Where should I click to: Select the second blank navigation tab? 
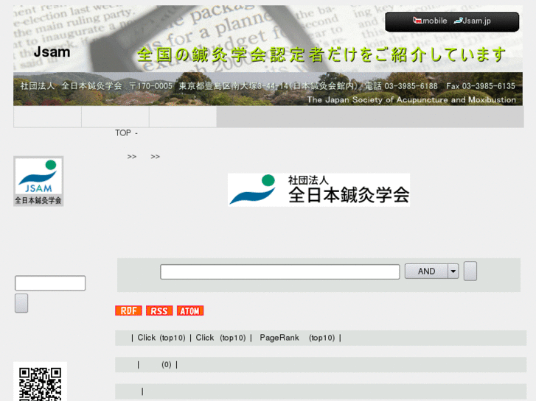point(115,117)
